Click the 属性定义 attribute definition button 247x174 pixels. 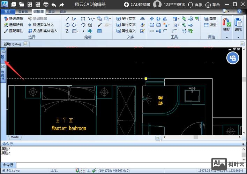click(126, 31)
